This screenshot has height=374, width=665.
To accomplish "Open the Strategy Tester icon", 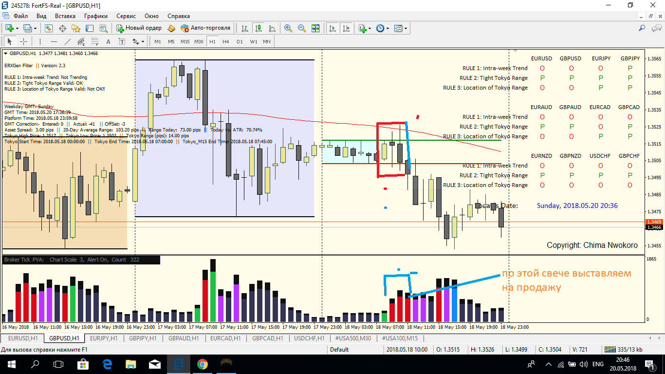I will point(103,28).
